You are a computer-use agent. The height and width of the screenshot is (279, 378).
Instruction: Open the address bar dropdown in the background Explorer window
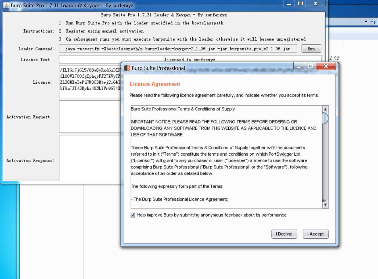click(366, 22)
